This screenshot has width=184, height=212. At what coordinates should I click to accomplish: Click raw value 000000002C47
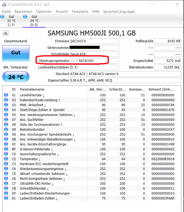point(163,130)
